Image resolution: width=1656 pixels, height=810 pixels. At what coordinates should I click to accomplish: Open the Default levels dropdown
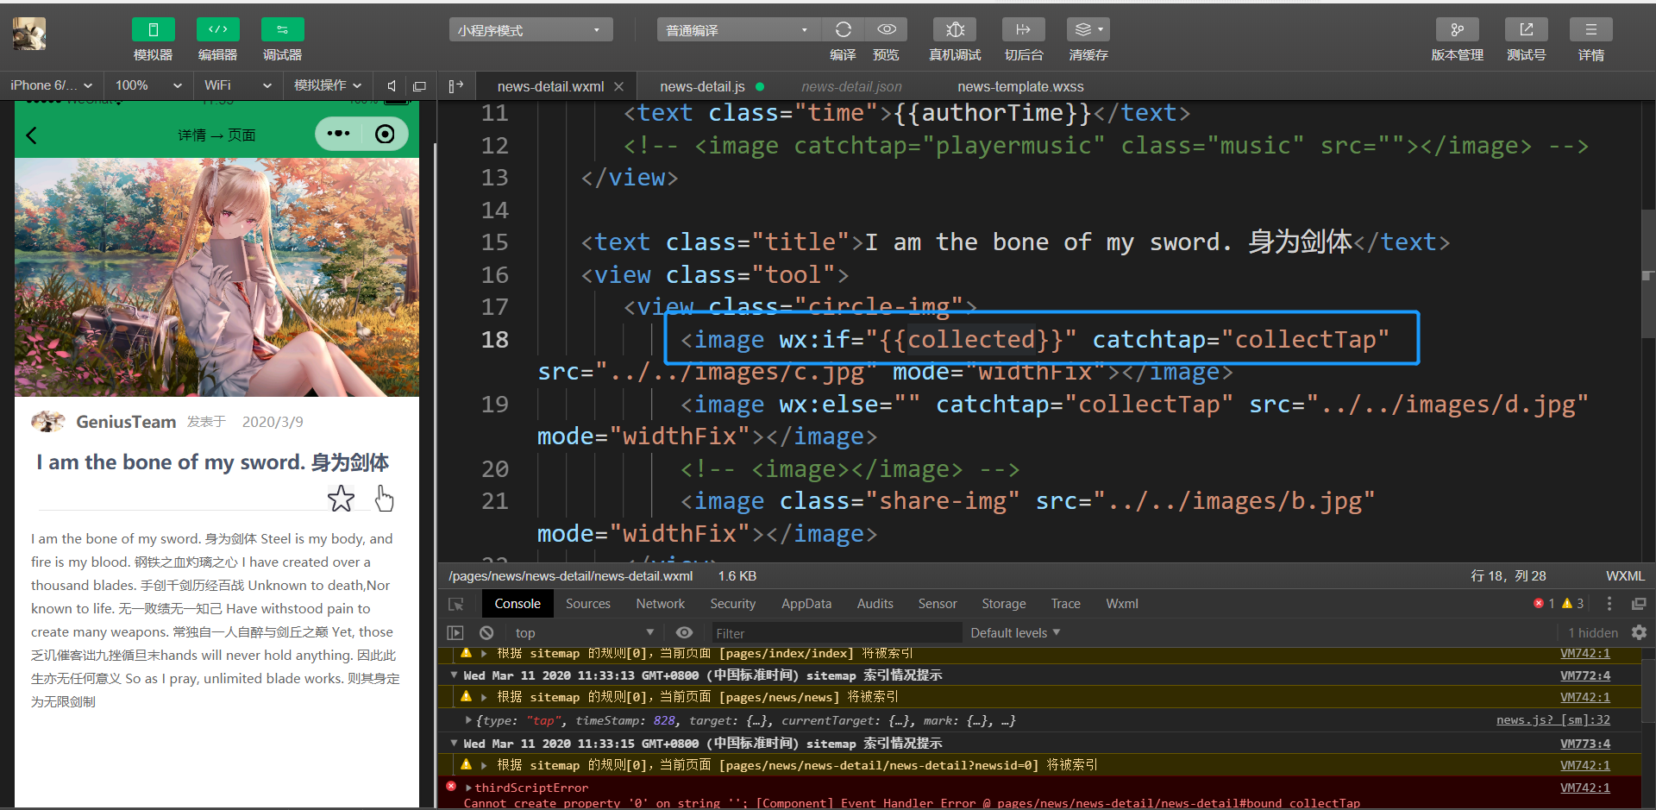tap(1015, 633)
